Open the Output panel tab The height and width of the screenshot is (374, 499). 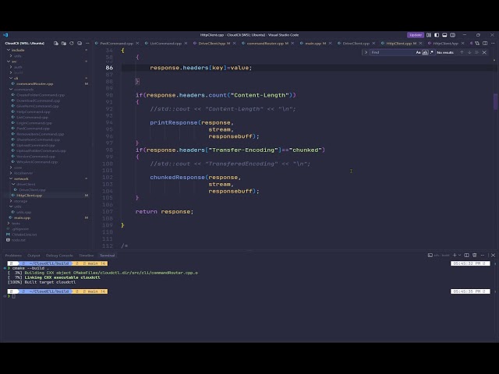point(34,256)
